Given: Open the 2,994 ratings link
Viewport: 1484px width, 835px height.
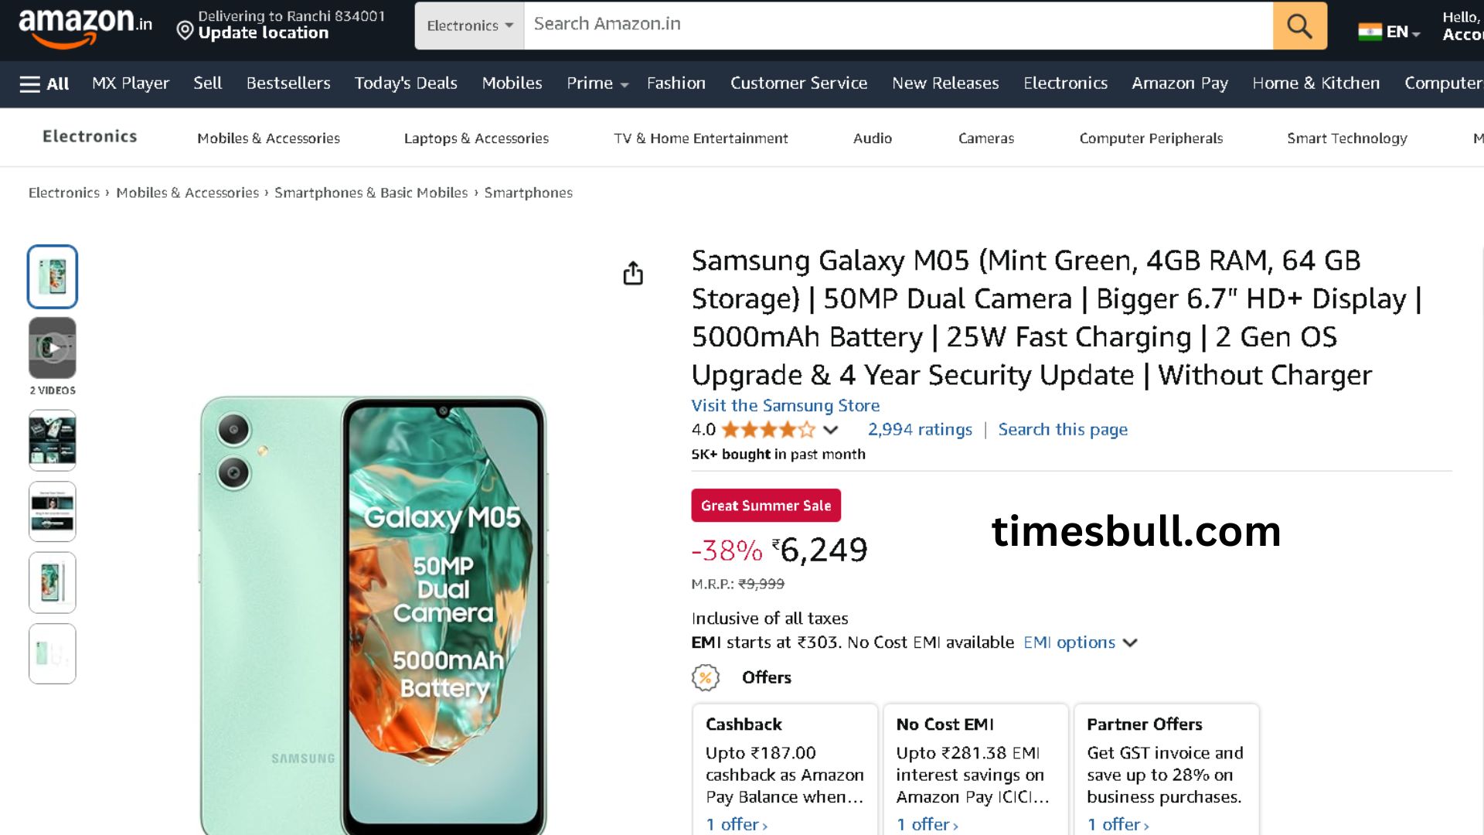Looking at the screenshot, I should 920,429.
